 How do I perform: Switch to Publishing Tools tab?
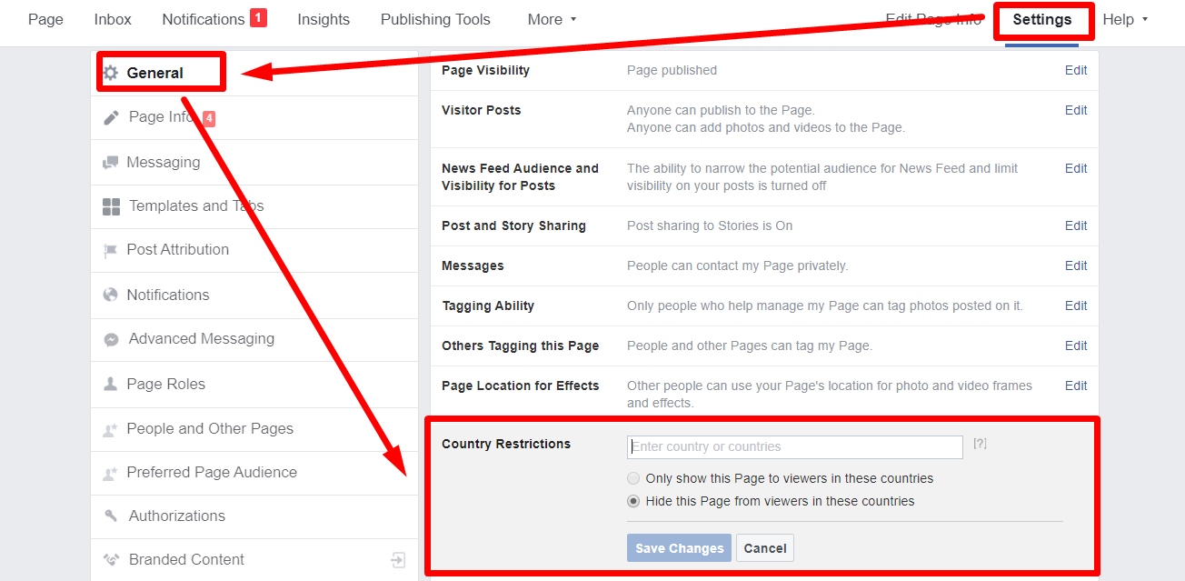coord(435,19)
